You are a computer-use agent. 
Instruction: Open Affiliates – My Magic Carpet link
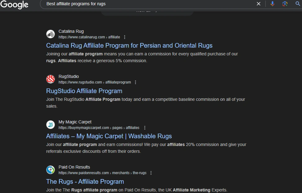tap(109, 136)
